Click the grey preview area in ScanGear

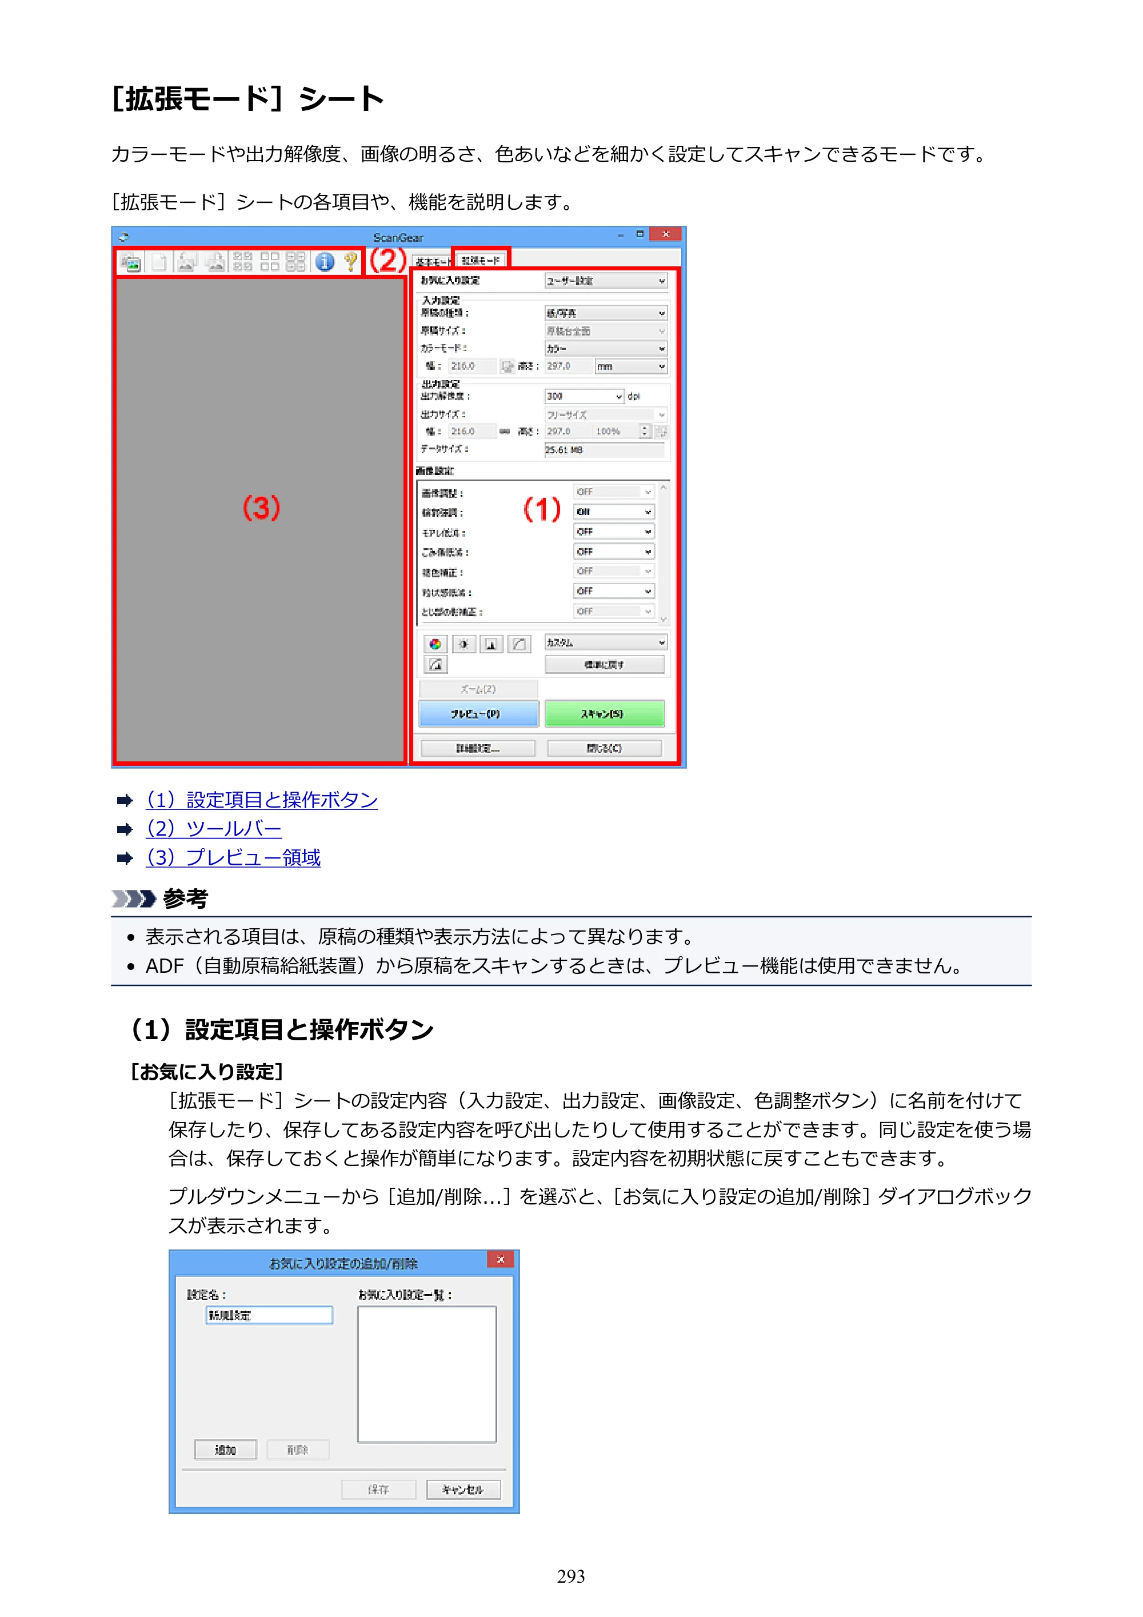(x=260, y=520)
